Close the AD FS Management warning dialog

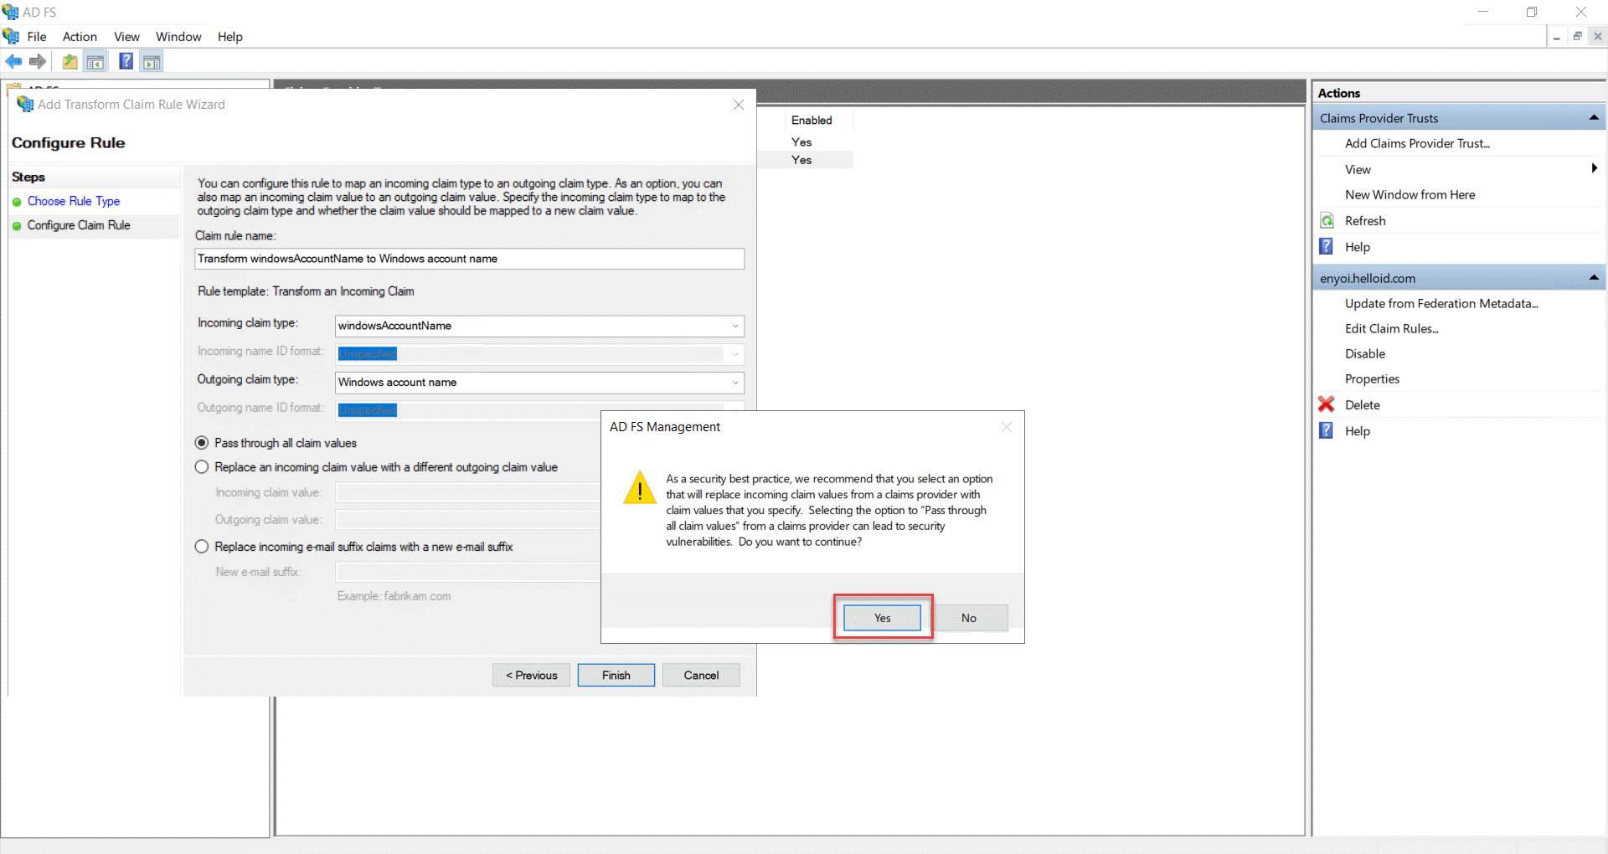(1007, 427)
